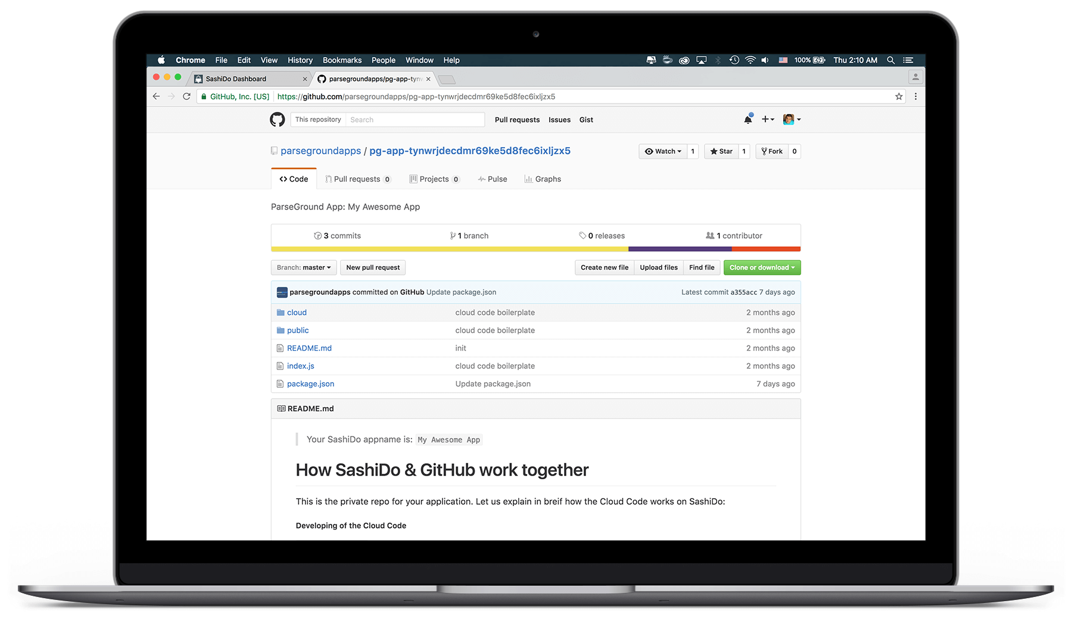Image resolution: width=1072 pixels, height=619 pixels.
Task: Open the plus create-new menu
Action: [768, 119]
